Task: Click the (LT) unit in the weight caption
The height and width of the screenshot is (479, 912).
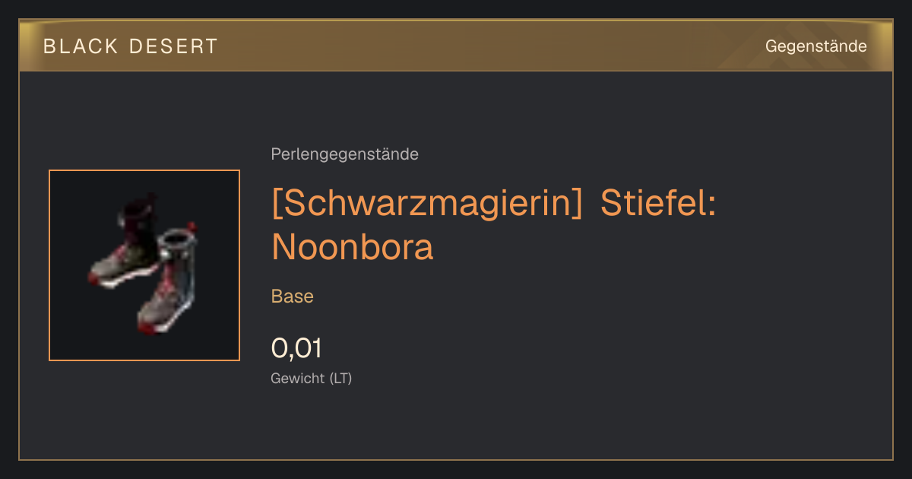Action: pyautogui.click(x=340, y=378)
